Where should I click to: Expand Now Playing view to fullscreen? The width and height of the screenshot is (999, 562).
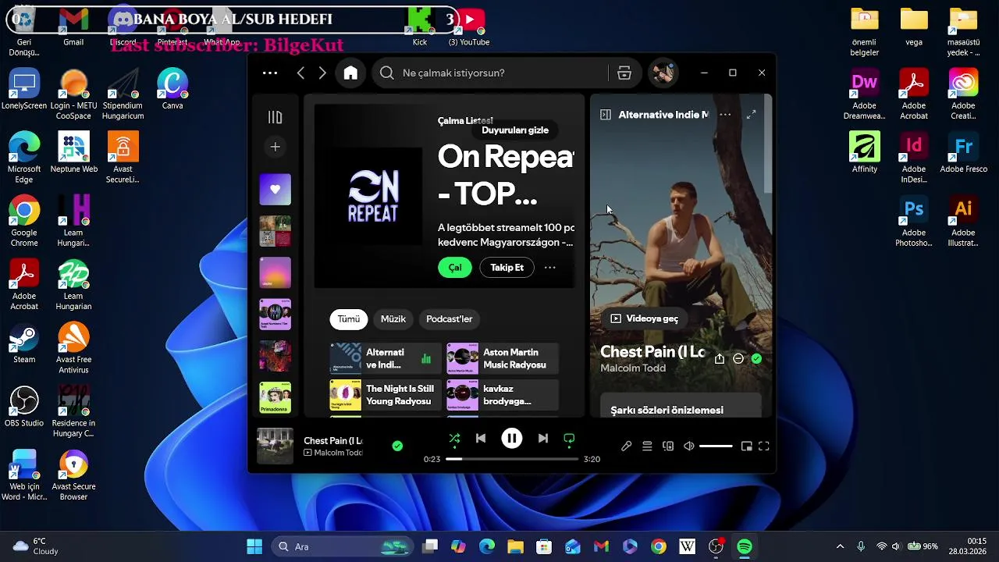[751, 115]
